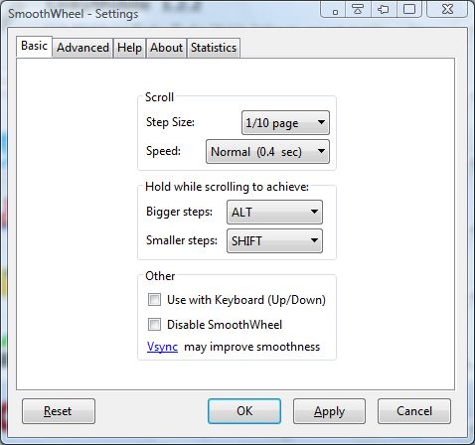View the Statistics tab
The height and width of the screenshot is (445, 475).
(x=214, y=48)
